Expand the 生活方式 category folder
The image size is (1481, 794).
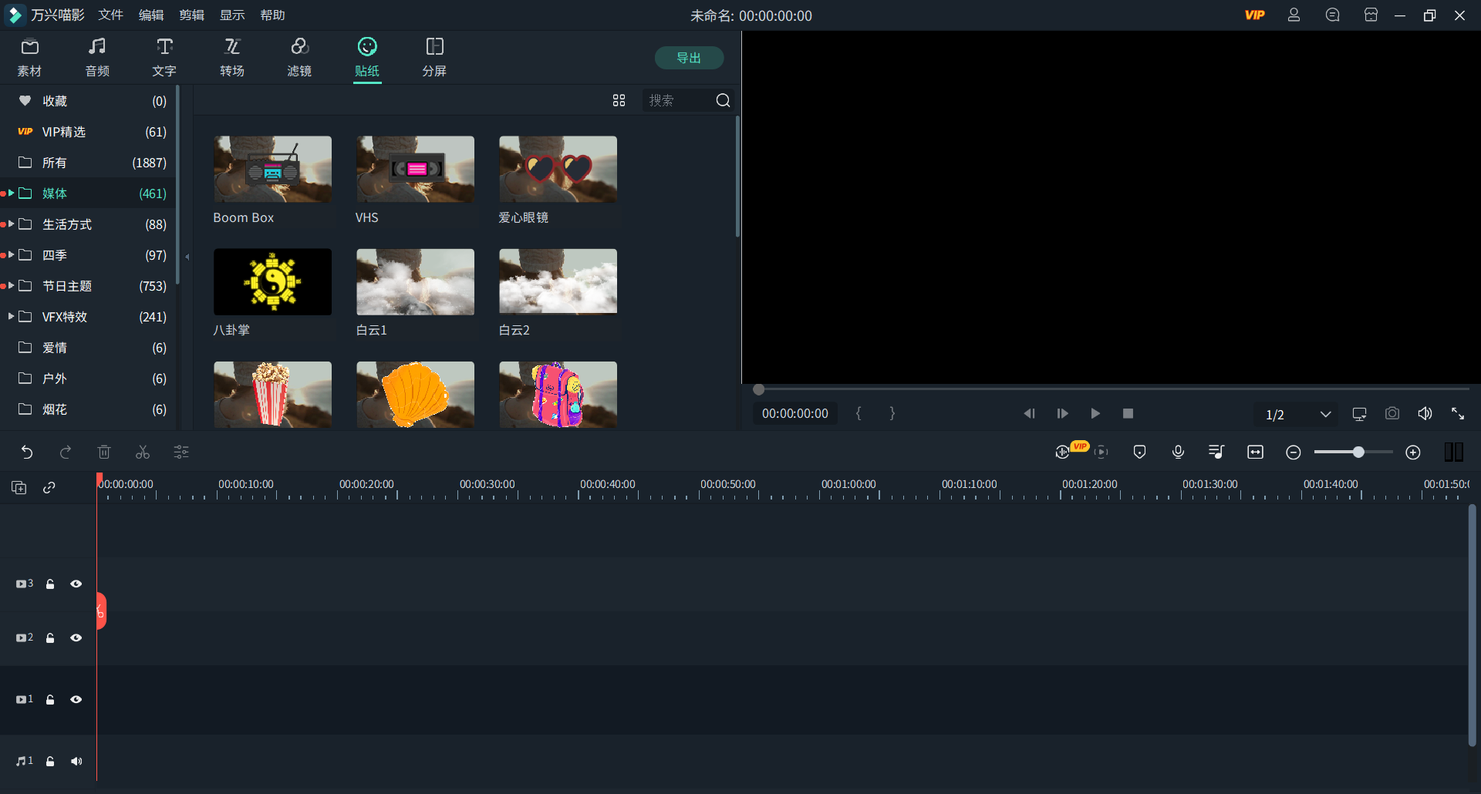(x=11, y=224)
